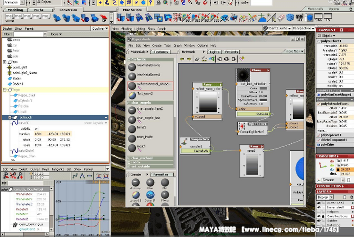Toggle visibility of Helpers layer
The image size is (354, 237).
[319, 212]
